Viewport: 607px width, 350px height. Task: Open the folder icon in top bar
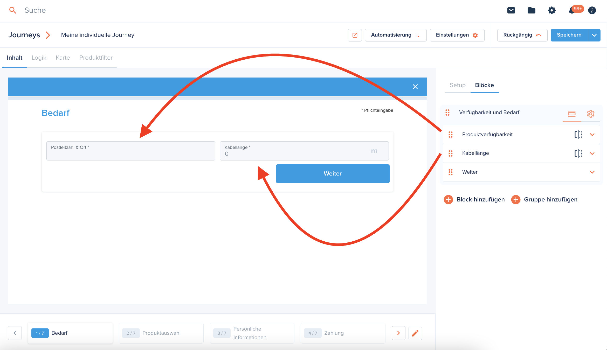(x=532, y=10)
